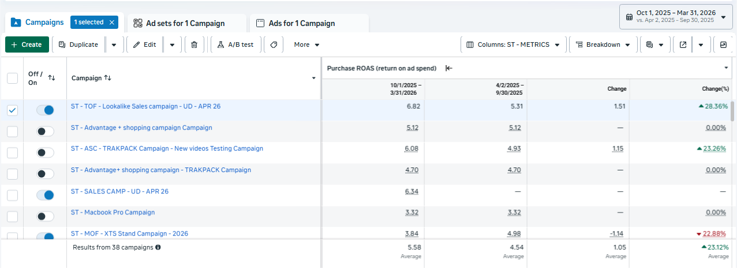Open the date range picker dropdown
Image resolution: width=737 pixels, height=268 pixels.
[x=676, y=17]
